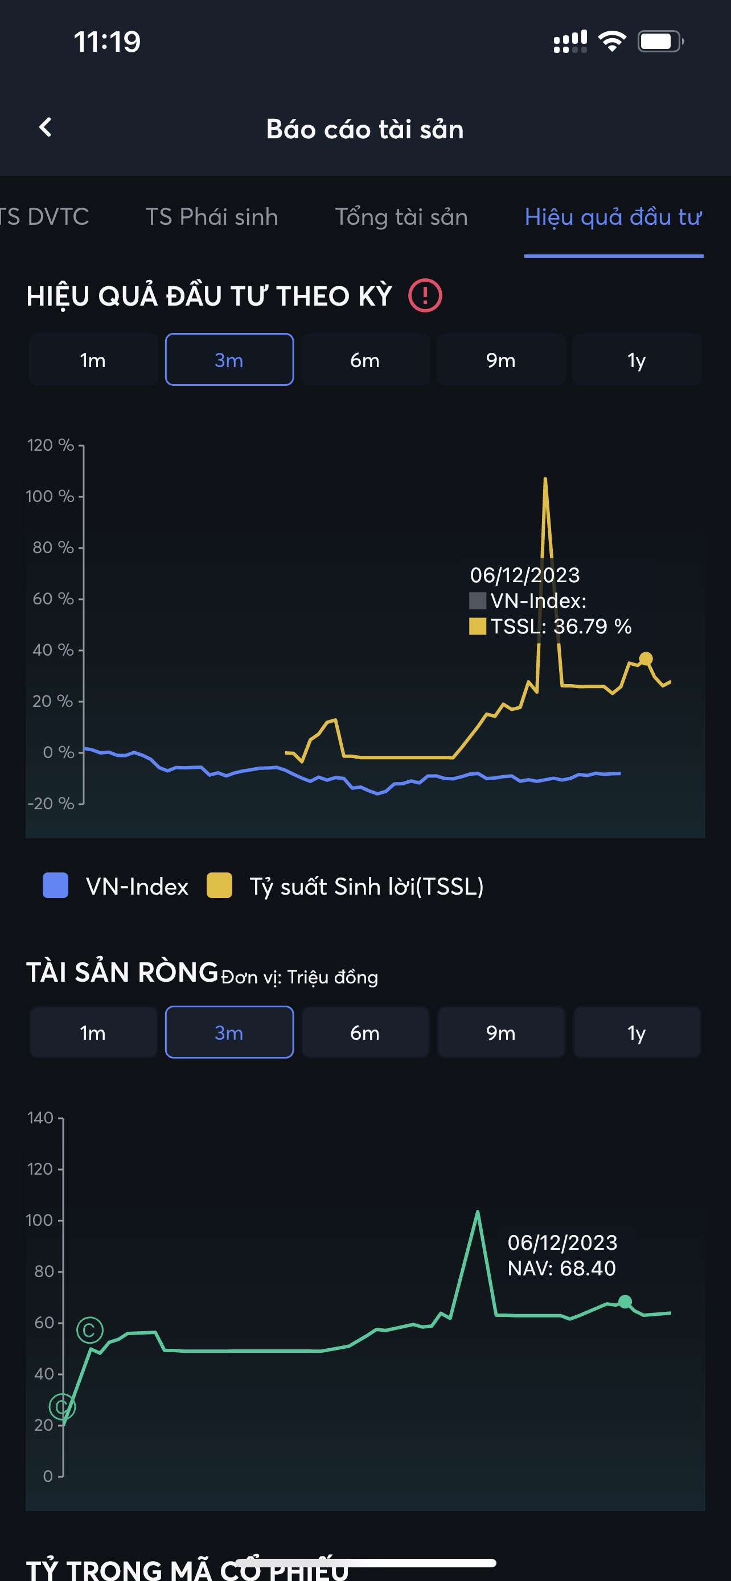This screenshot has width=731, height=1581.
Task: Tap the cellular signal bars icon
Action: (x=569, y=42)
